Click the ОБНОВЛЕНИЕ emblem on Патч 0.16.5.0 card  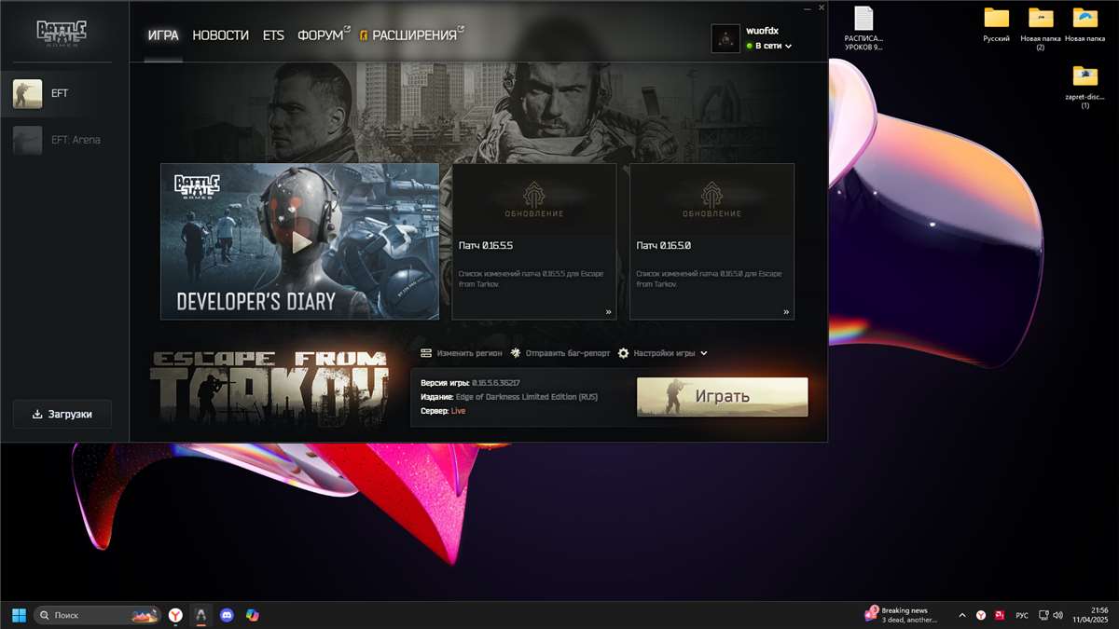click(x=711, y=199)
